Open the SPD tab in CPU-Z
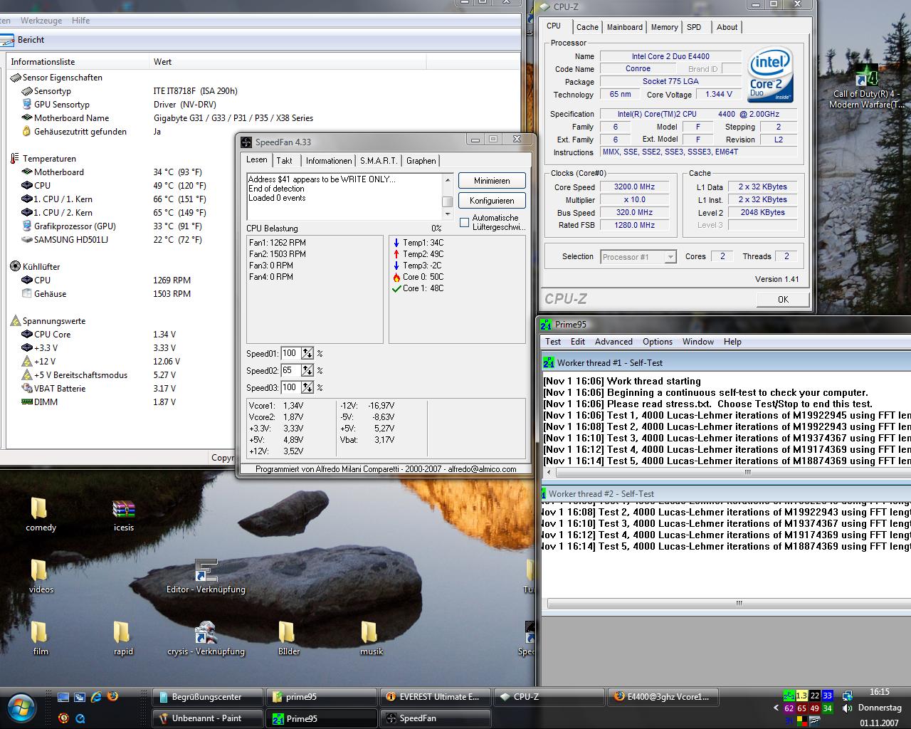 tap(694, 27)
